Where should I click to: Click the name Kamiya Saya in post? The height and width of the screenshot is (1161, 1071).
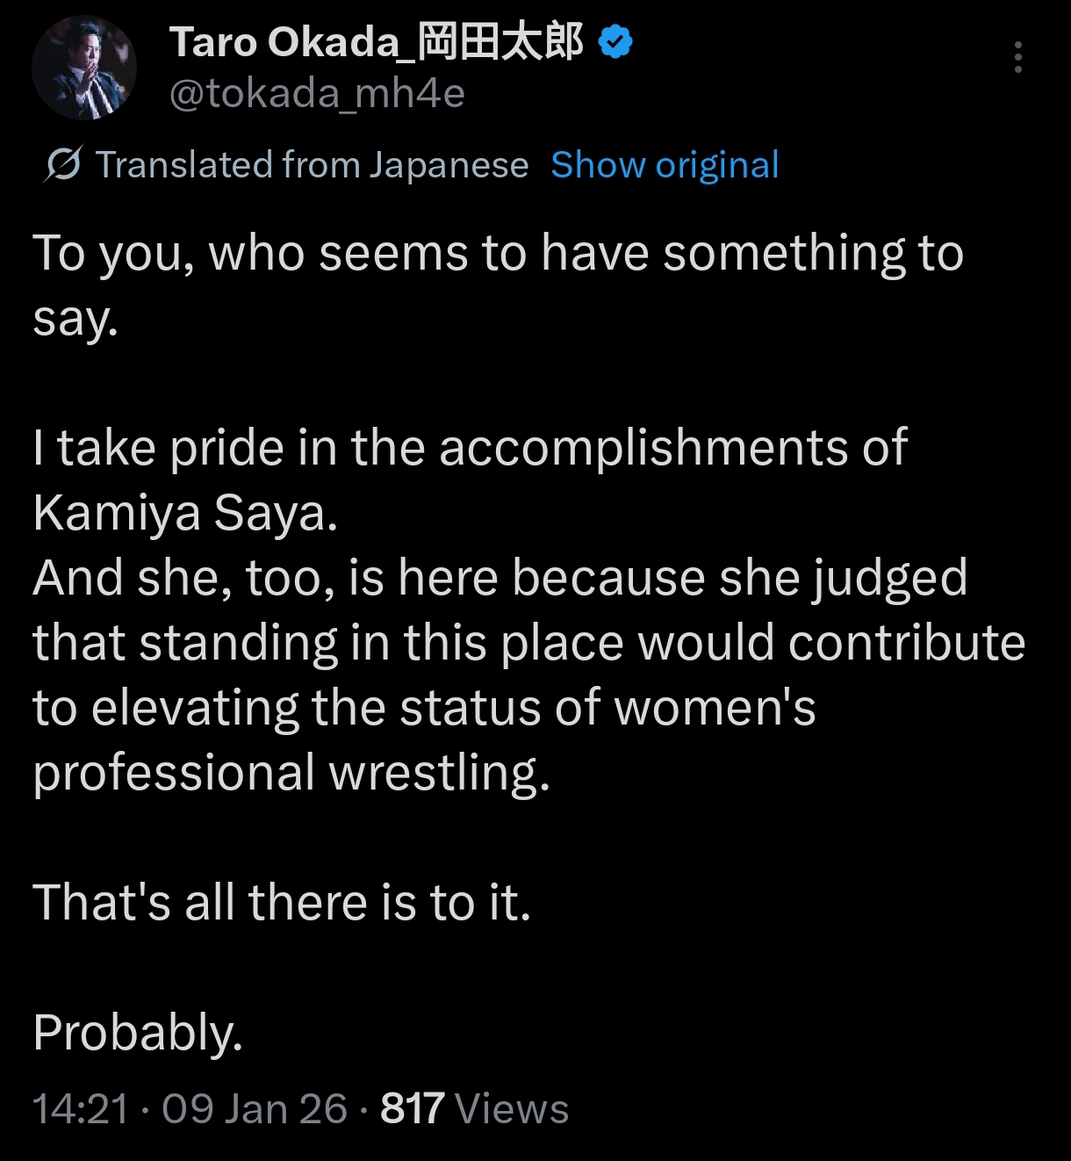185,513
